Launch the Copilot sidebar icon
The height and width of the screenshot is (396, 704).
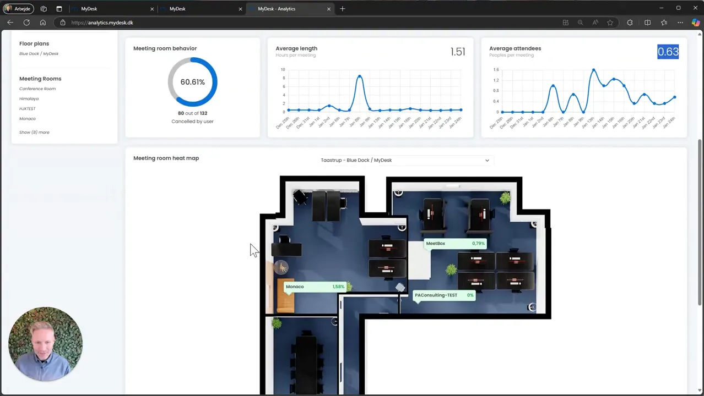pyautogui.click(x=696, y=23)
